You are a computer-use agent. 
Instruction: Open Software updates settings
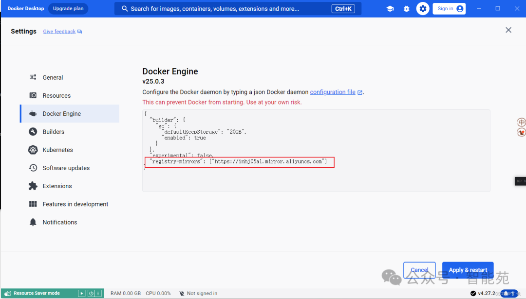[x=66, y=168]
